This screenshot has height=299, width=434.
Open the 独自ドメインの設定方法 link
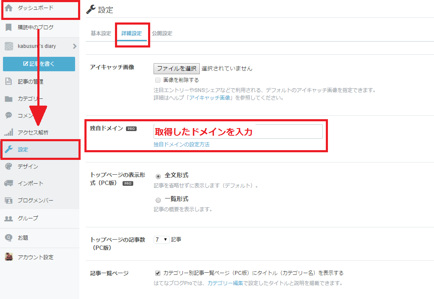(182, 144)
